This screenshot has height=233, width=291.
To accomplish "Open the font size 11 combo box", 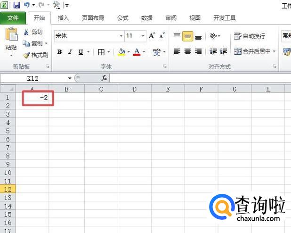I will [136, 36].
